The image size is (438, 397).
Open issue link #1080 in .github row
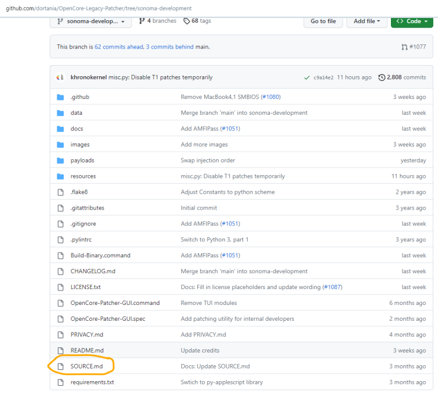pos(271,97)
